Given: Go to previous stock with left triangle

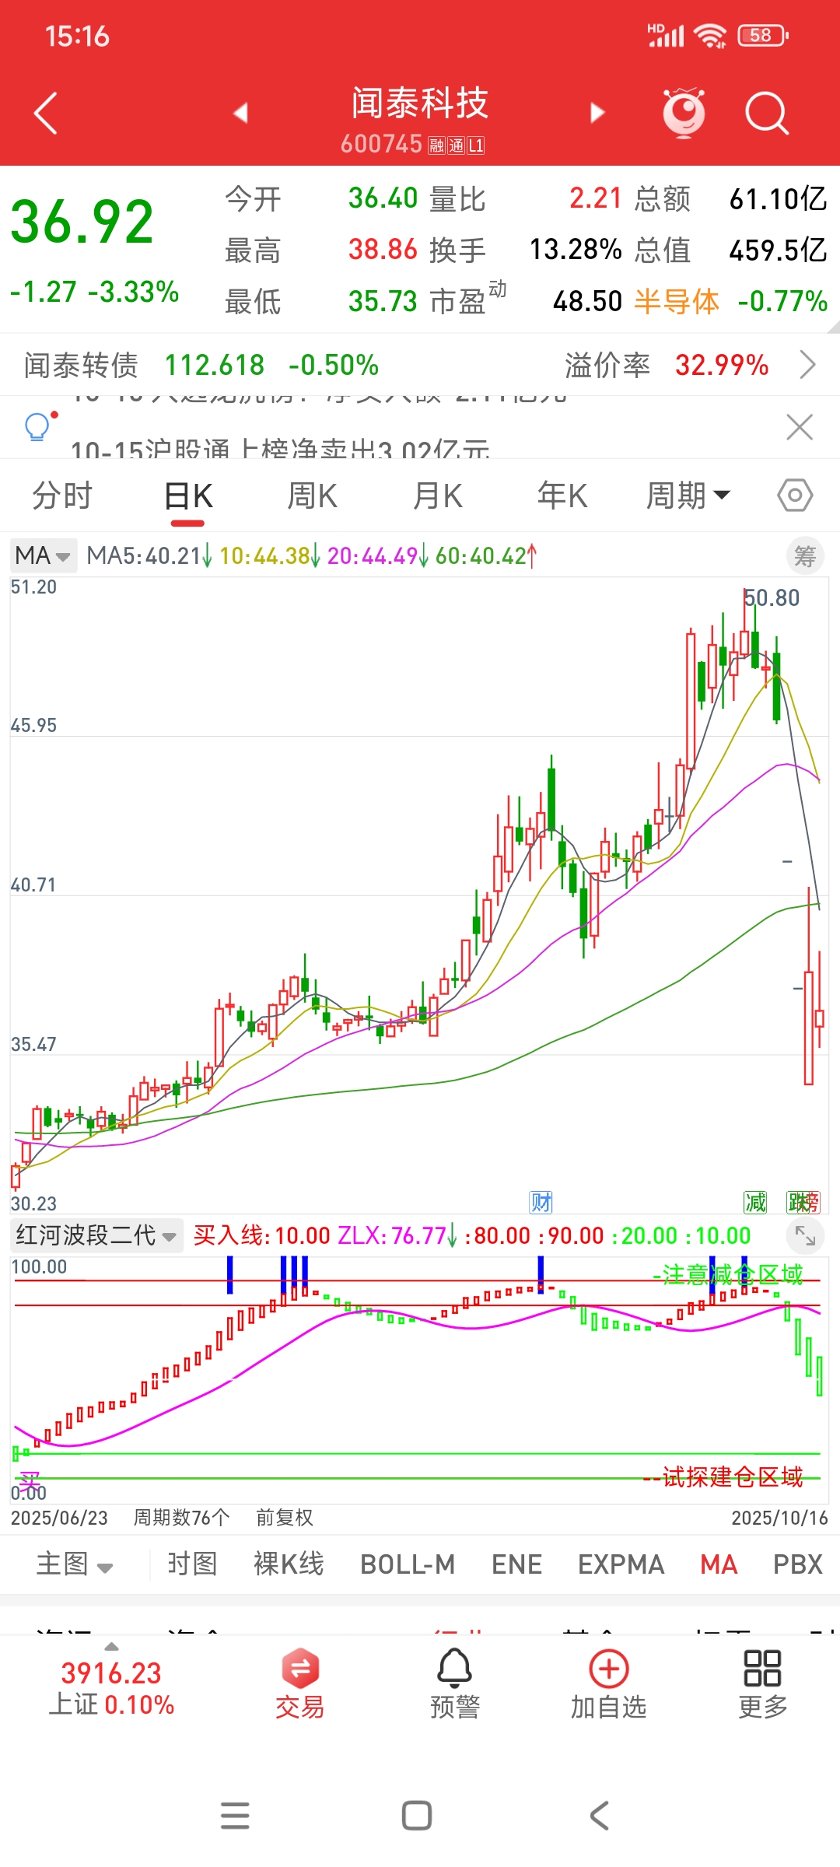Looking at the screenshot, I should coord(240,113).
